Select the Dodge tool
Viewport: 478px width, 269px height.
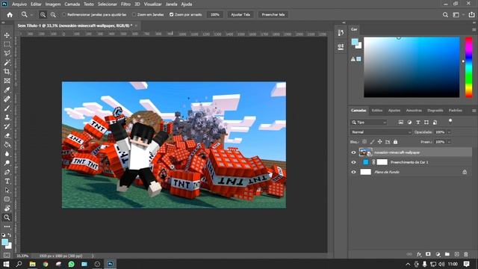click(7, 163)
